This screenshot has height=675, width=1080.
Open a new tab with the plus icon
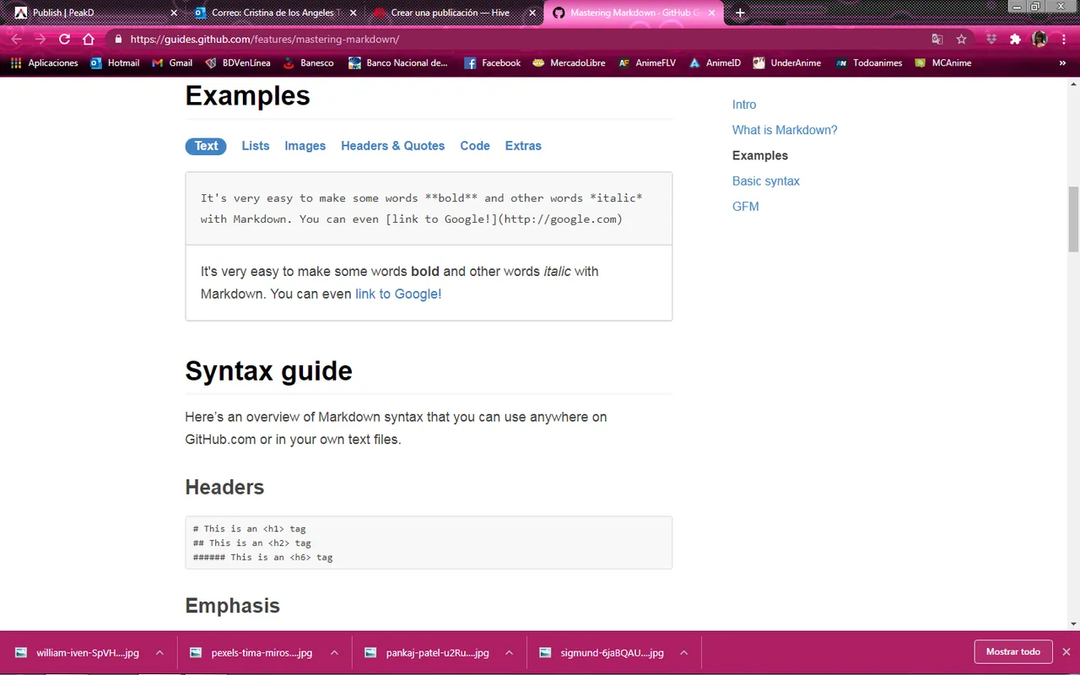(740, 13)
